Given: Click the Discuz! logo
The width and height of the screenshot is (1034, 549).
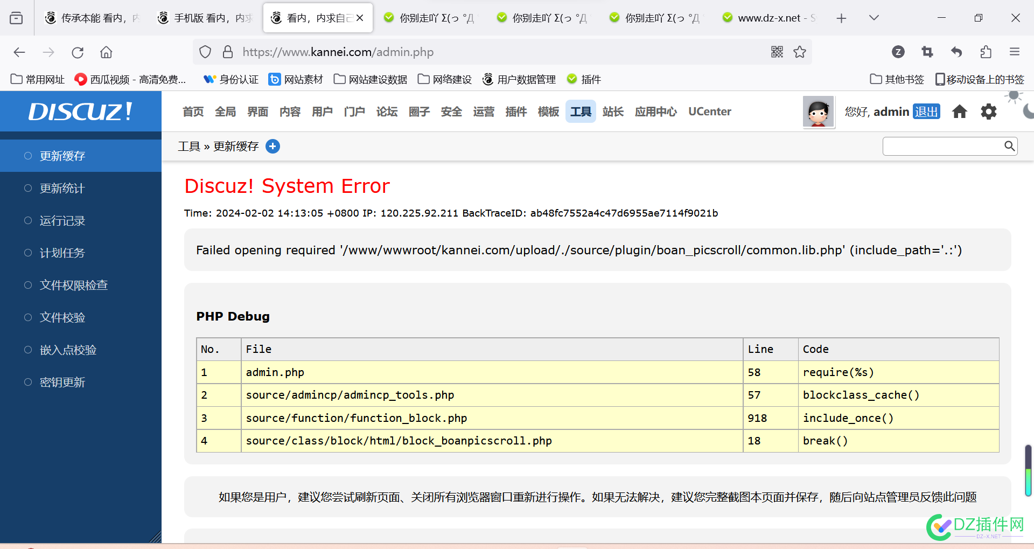Looking at the screenshot, I should [81, 112].
